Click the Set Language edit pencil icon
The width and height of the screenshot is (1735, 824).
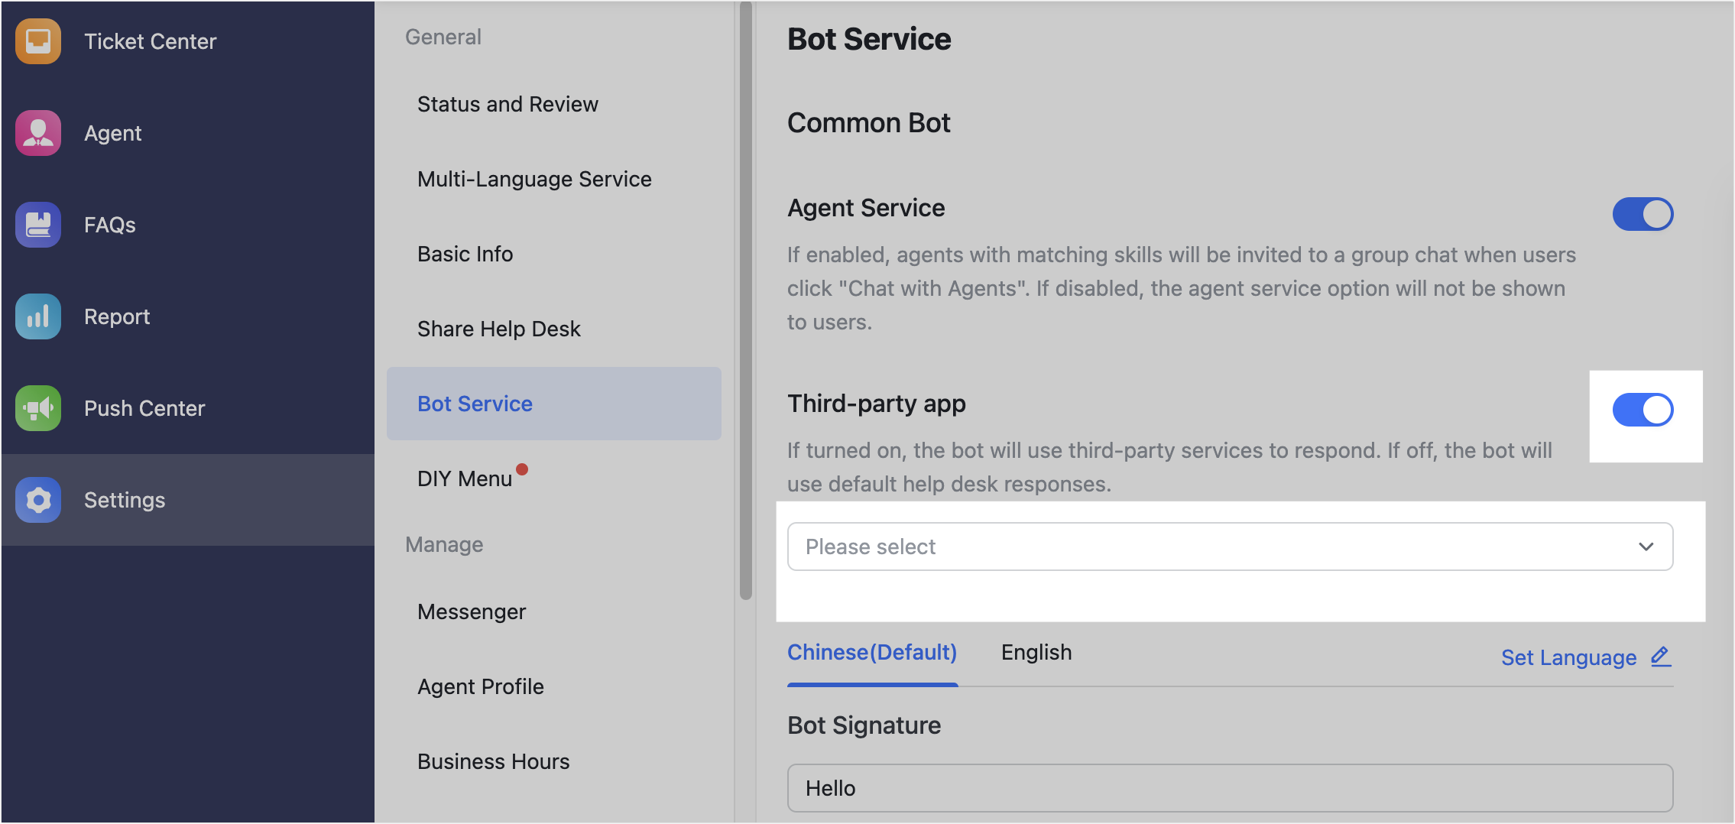(x=1660, y=657)
